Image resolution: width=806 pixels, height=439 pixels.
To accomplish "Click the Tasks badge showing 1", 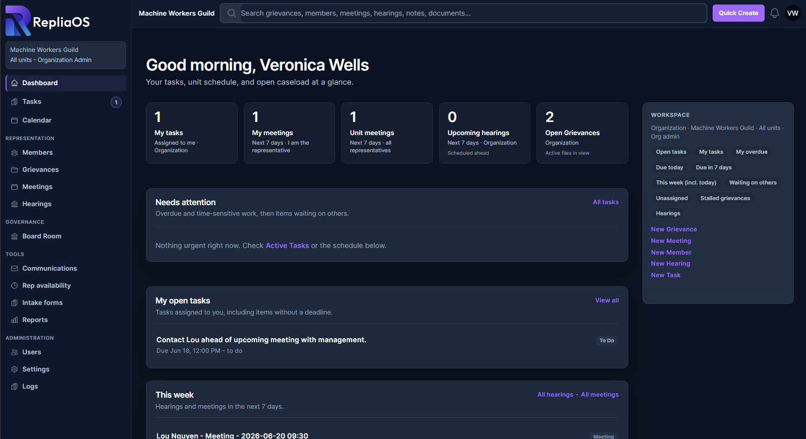I will [116, 102].
